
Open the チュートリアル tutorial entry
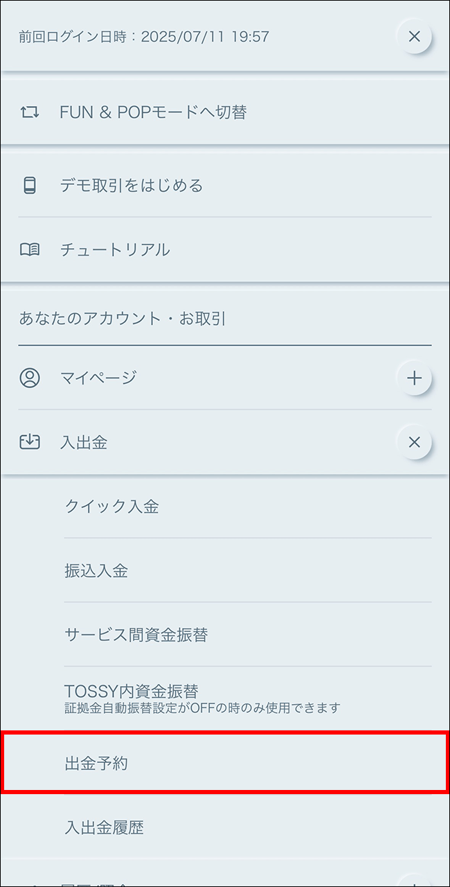[x=115, y=250]
